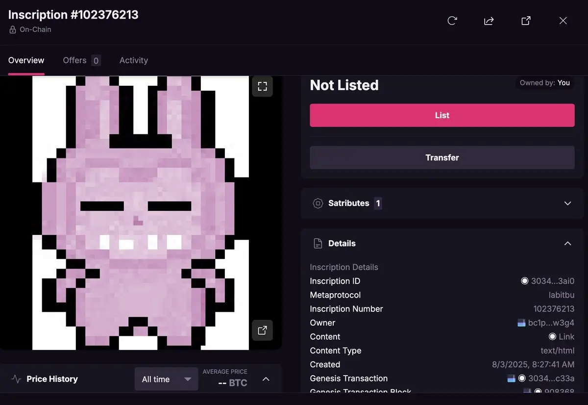This screenshot has width=588, height=405.
Task: Click the Inscription ID circle icon
Action: (525, 281)
